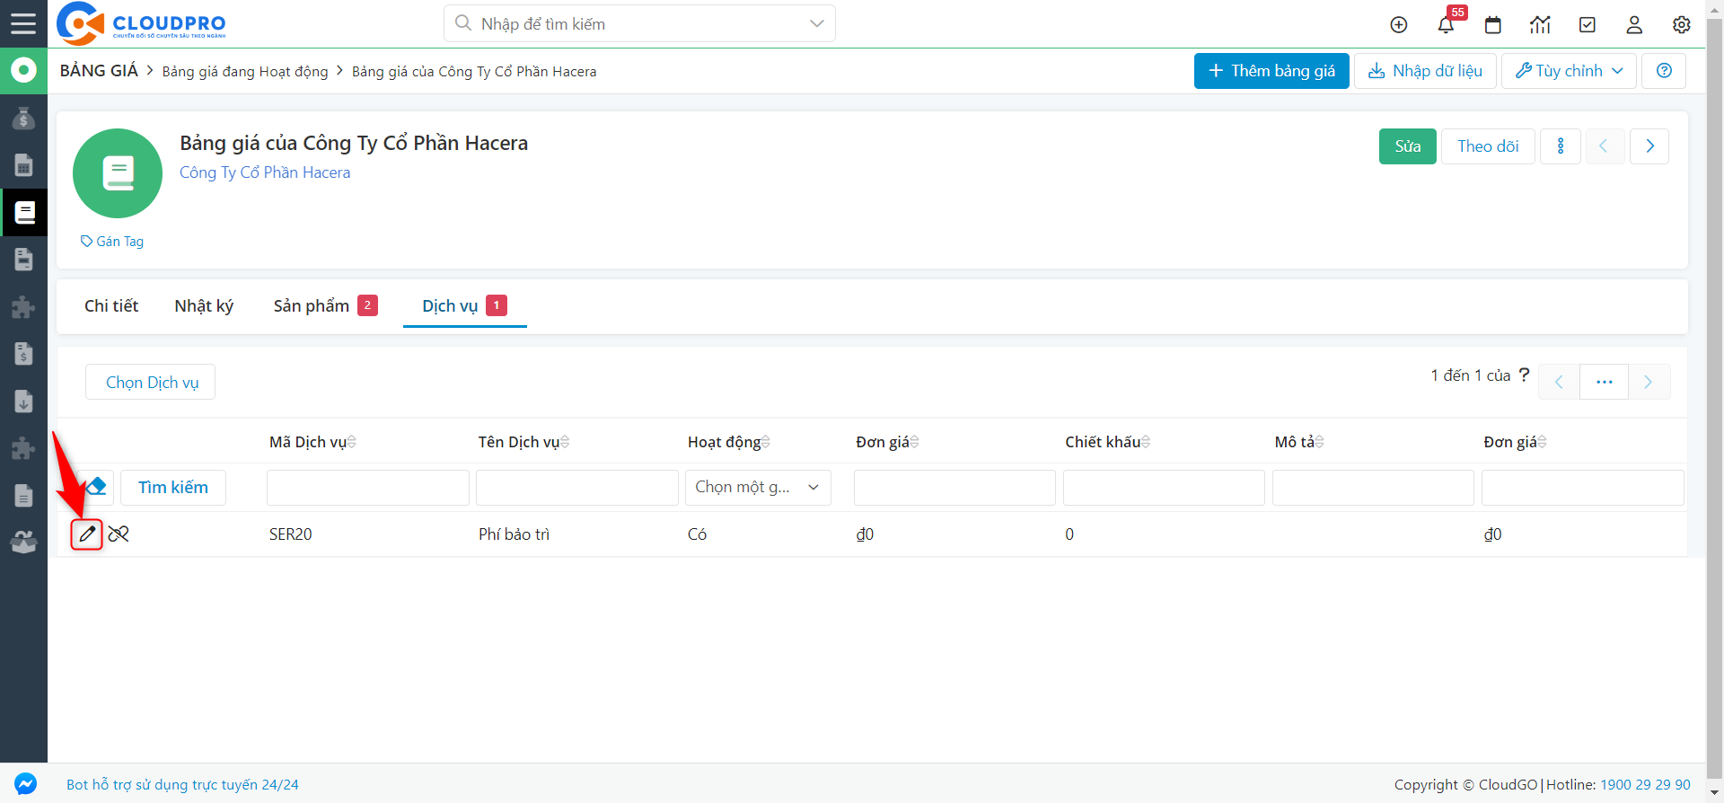1724x803 pixels.
Task: Open the settings gear icon
Action: click(x=1682, y=25)
